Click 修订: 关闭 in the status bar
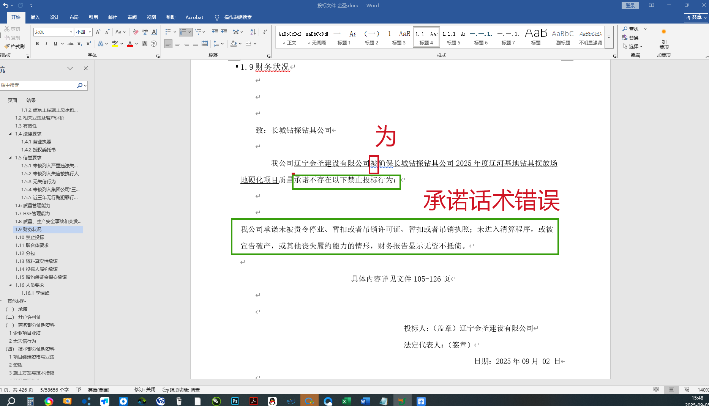 145,390
